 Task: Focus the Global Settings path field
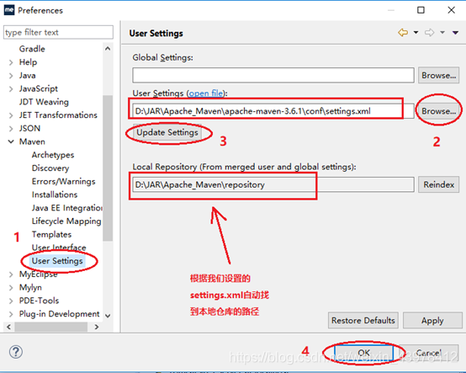pos(273,75)
